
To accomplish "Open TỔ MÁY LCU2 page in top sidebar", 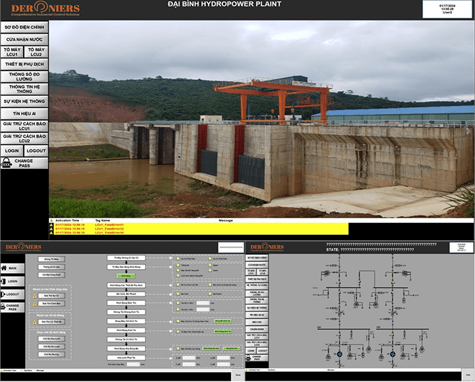I will pos(37,51).
